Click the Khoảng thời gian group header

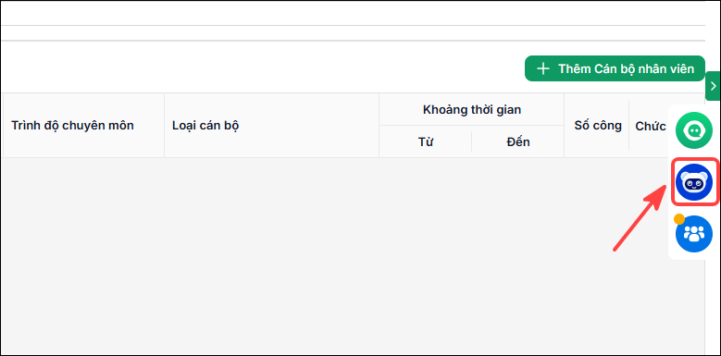click(472, 109)
